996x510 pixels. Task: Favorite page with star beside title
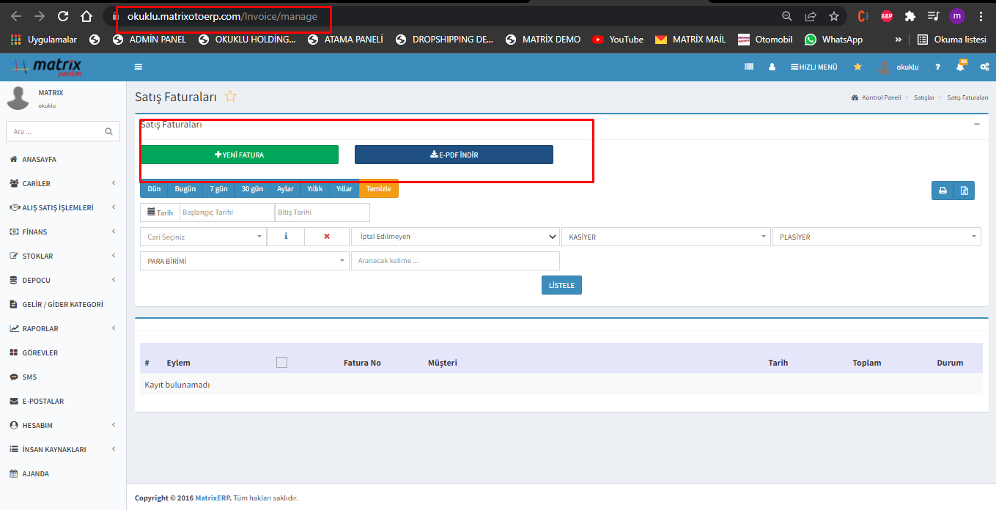(230, 97)
